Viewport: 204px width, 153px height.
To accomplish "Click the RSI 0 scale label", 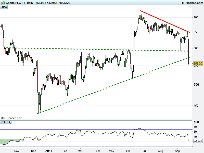I will 195,146.
